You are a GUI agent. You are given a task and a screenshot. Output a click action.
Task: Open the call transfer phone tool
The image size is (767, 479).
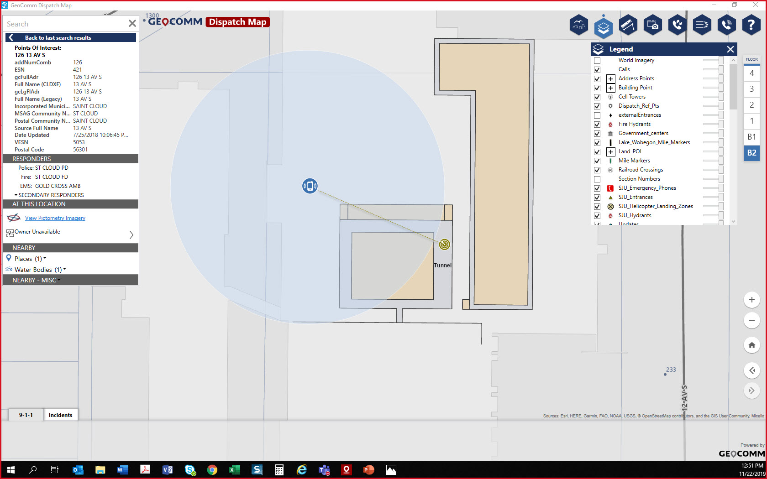coord(677,25)
